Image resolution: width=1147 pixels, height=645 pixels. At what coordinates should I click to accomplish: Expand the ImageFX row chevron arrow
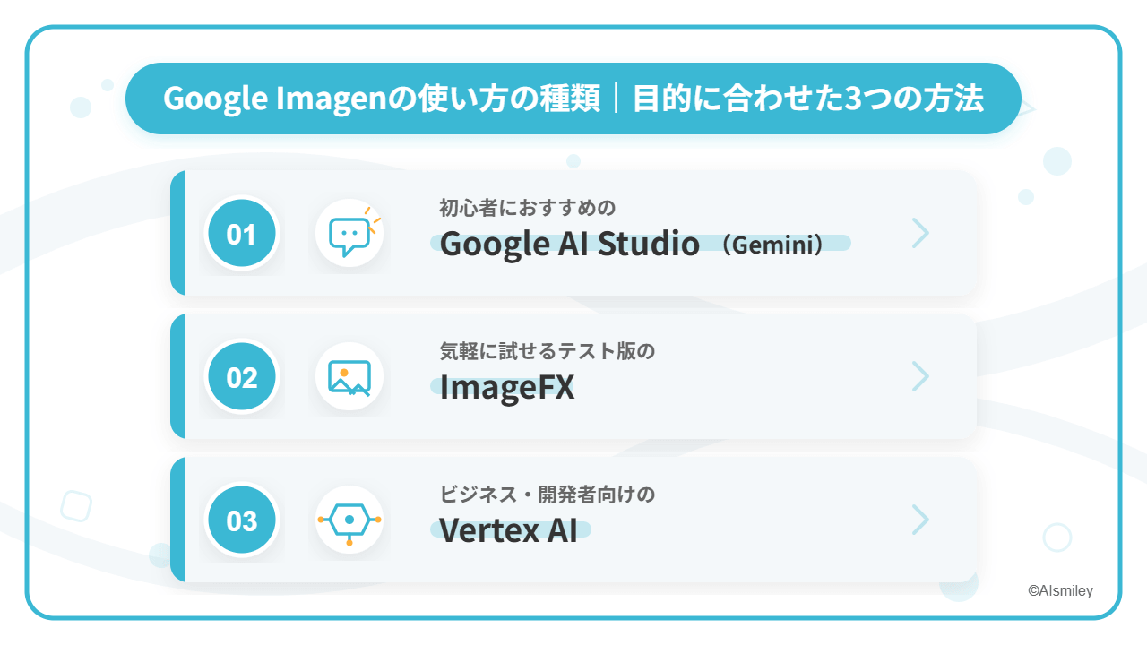coord(920,376)
